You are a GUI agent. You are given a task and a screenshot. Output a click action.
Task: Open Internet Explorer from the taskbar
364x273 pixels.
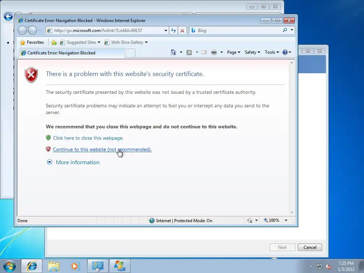[32, 266]
